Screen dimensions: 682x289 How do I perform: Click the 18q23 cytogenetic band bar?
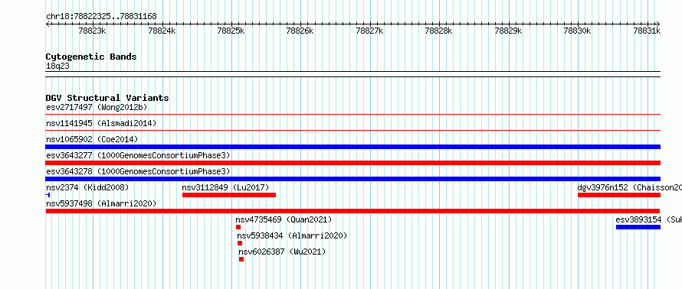[x=353, y=74]
